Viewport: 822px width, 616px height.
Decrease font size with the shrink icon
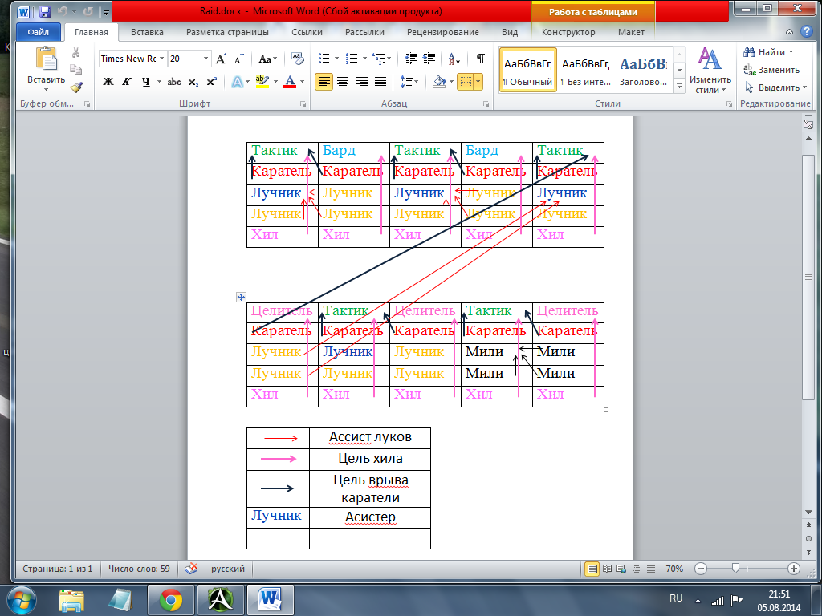tap(239, 59)
